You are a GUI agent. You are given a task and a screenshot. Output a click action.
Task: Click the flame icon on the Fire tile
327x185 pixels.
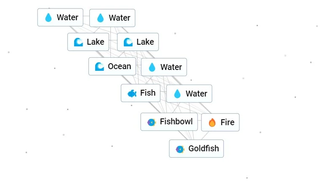(212, 123)
